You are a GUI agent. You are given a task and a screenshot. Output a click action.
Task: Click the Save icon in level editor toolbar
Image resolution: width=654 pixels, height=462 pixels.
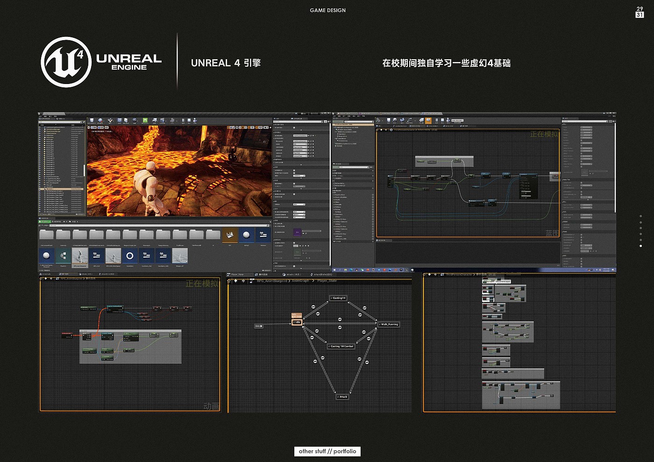tap(92, 121)
